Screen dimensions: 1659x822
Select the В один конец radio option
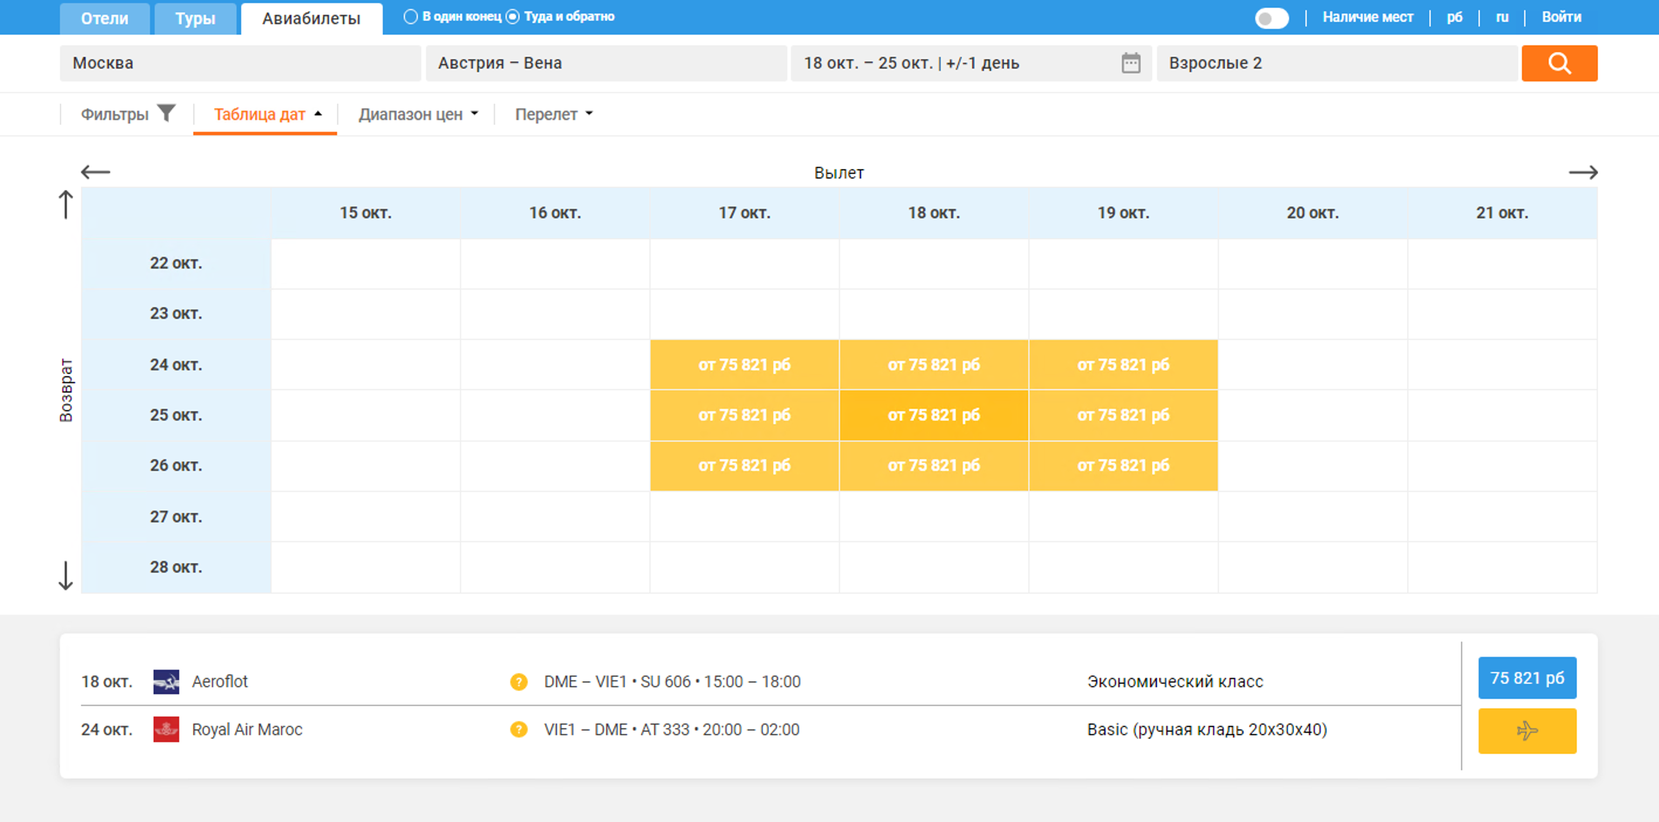coord(410,17)
